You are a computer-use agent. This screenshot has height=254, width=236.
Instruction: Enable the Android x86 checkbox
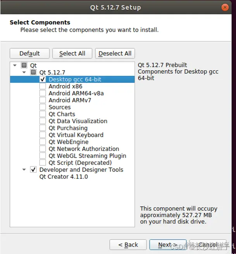click(x=43, y=86)
